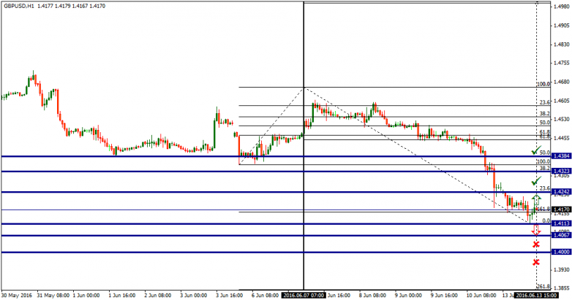572x300 pixels.
Task: Click the highlighted 2016.06.13 15:00 time marker
Action: (536, 296)
